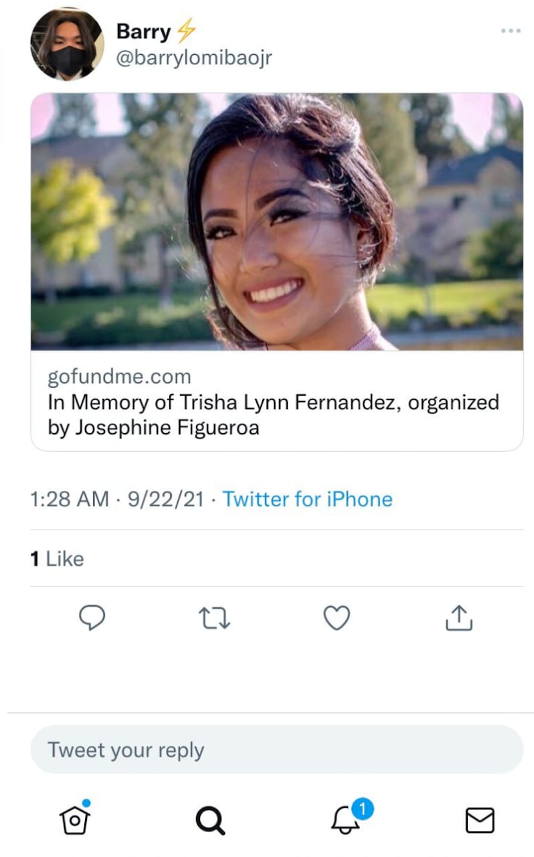This screenshot has width=534, height=857.
Task: Retweet this post using the retweet icon
Action: point(215,618)
